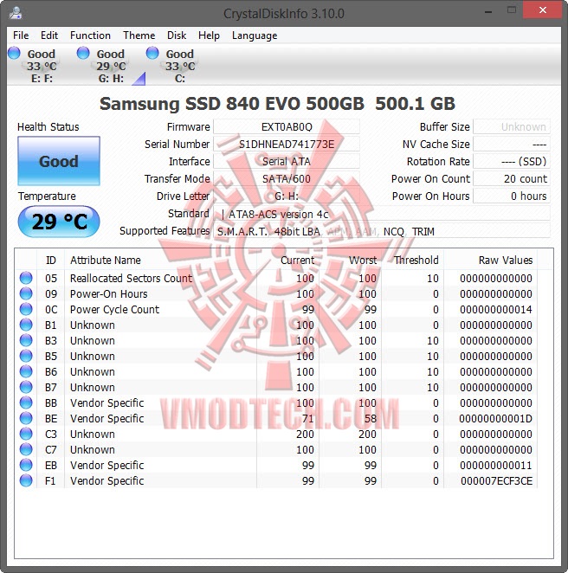
Task: Click the Current column header
Action: coord(288,260)
